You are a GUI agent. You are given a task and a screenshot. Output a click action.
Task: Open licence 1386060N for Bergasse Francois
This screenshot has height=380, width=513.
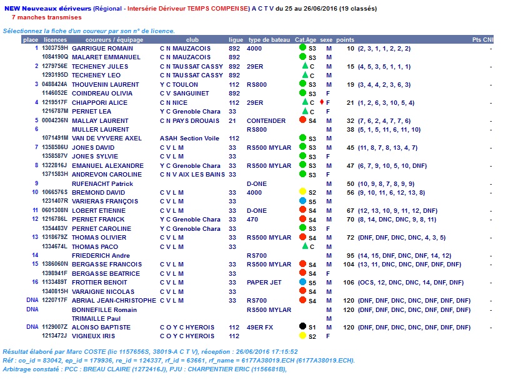coord(54,264)
